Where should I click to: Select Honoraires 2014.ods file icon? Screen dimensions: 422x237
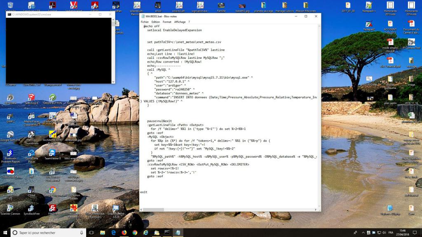[411, 9]
